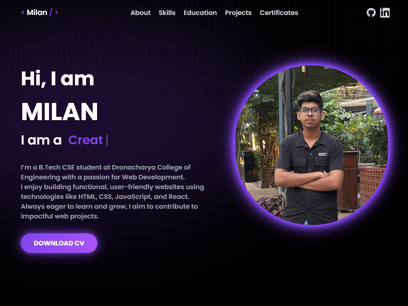Click the large MILAN name heading
Screen dimensions: 408x306
coord(60,112)
